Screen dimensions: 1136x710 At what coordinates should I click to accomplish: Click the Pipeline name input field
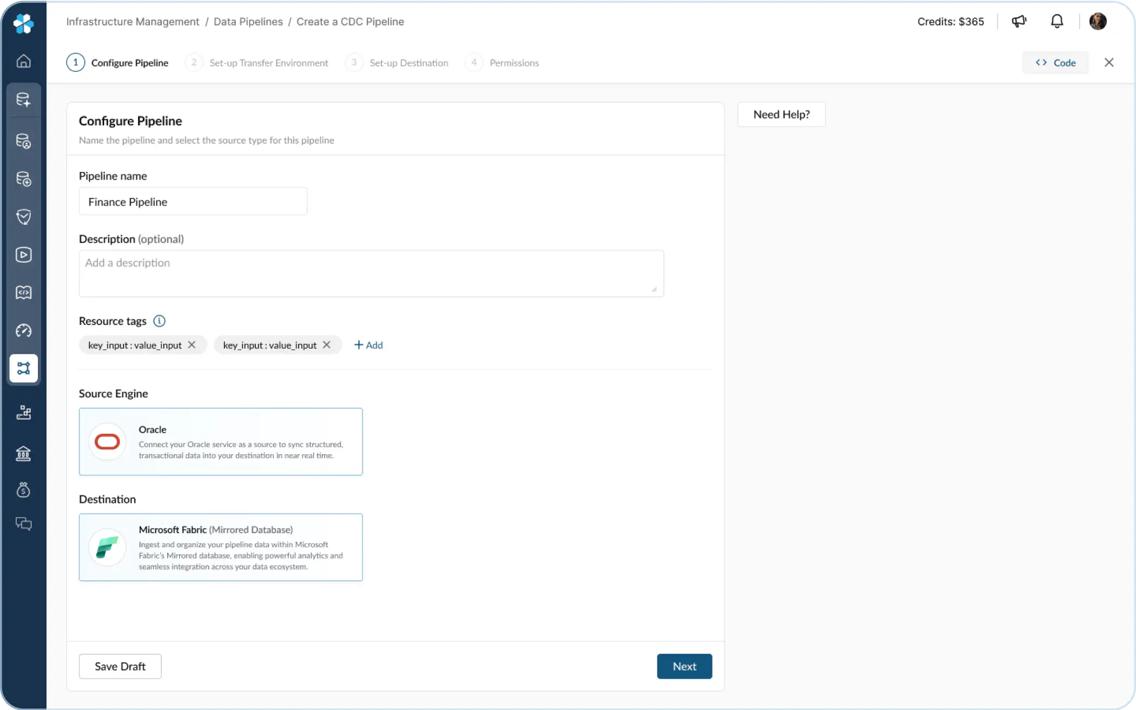[193, 202]
